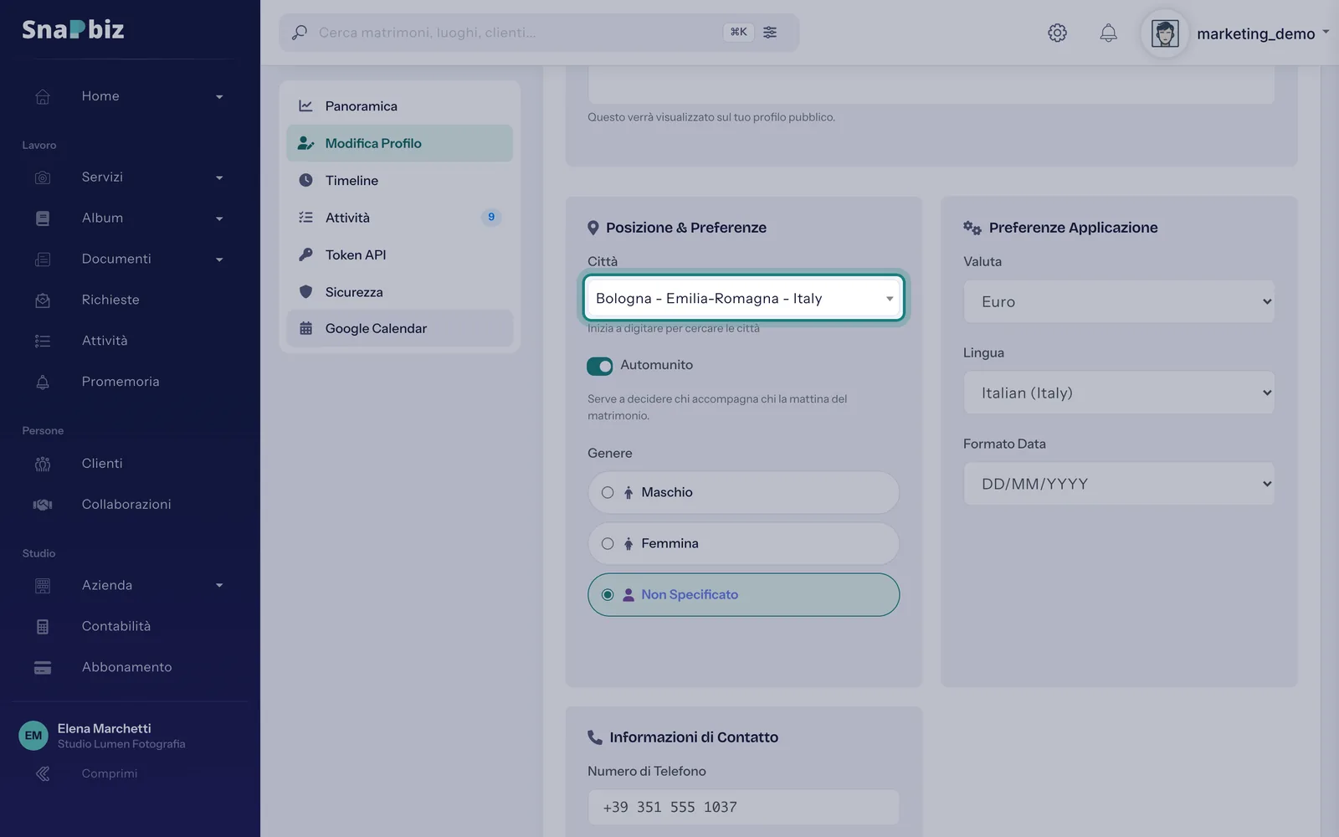
Task: Click the Comprimi collapse arrows icon
Action: coord(43,773)
